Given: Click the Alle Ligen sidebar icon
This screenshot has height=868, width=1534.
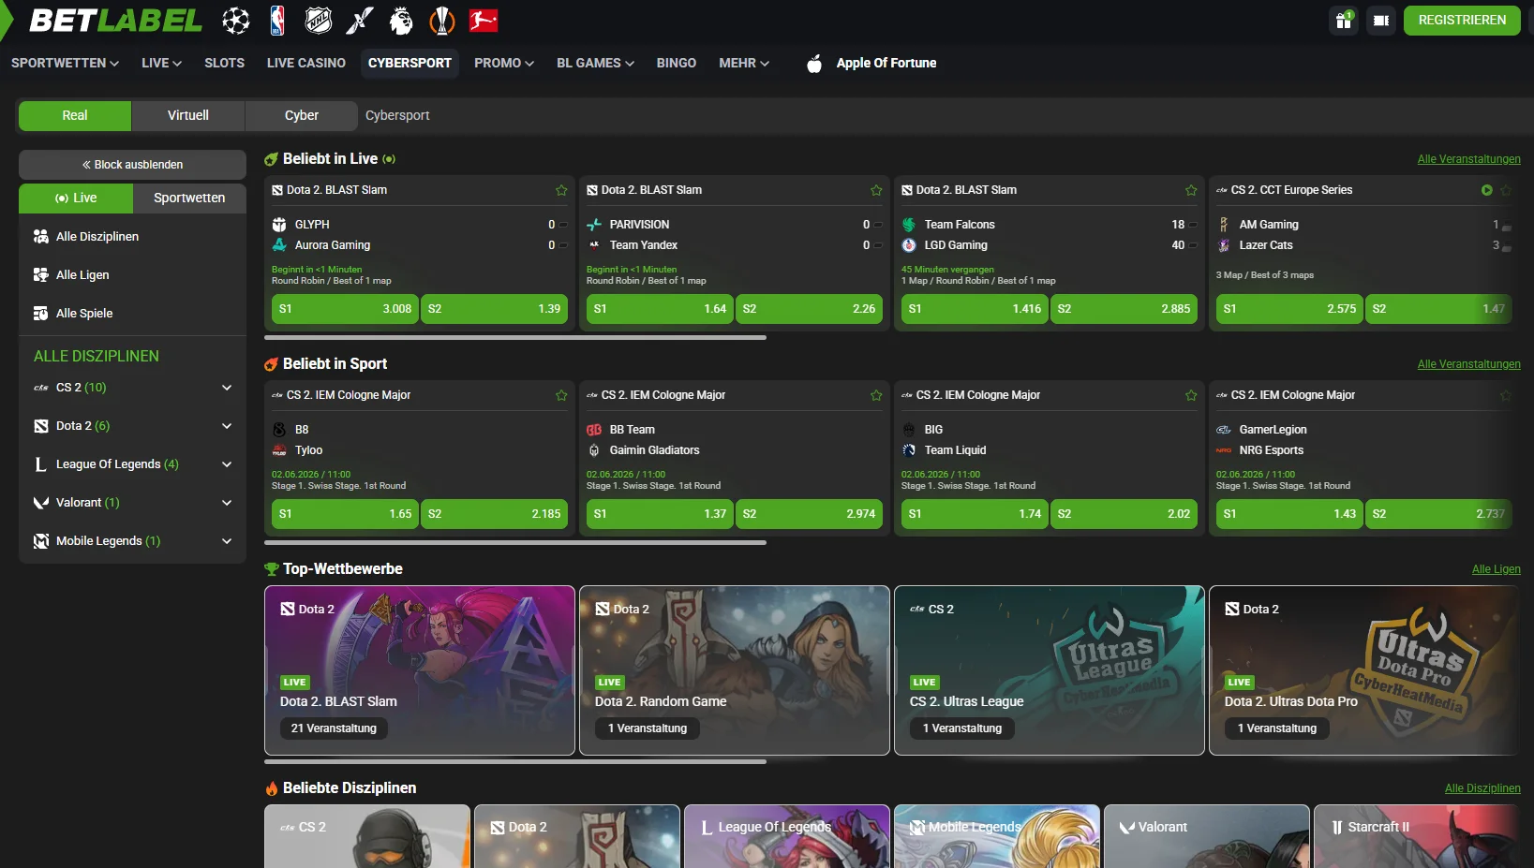Looking at the screenshot, I should point(40,275).
